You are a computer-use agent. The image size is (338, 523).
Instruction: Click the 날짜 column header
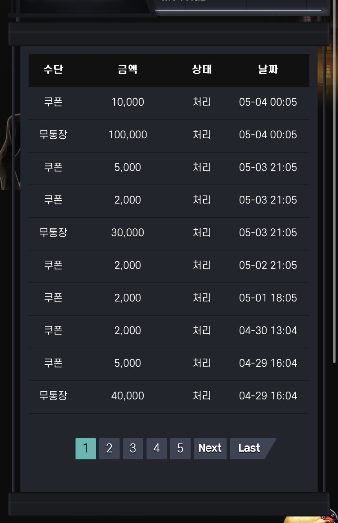coord(268,69)
